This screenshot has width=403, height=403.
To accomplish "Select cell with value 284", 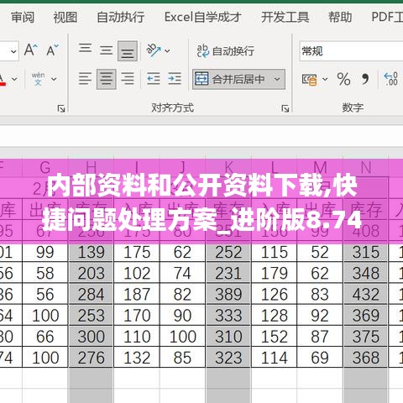I will coord(91,294).
